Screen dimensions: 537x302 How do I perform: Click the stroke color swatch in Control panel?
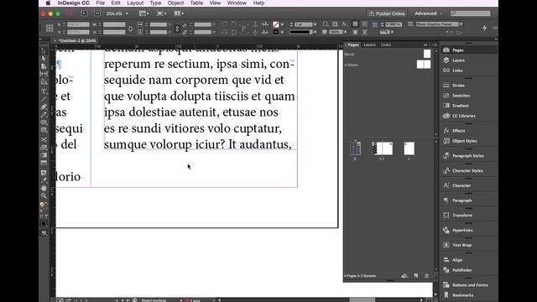(276, 32)
